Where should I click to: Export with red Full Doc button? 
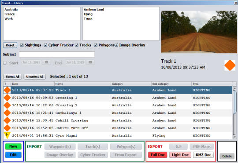coord(157,155)
